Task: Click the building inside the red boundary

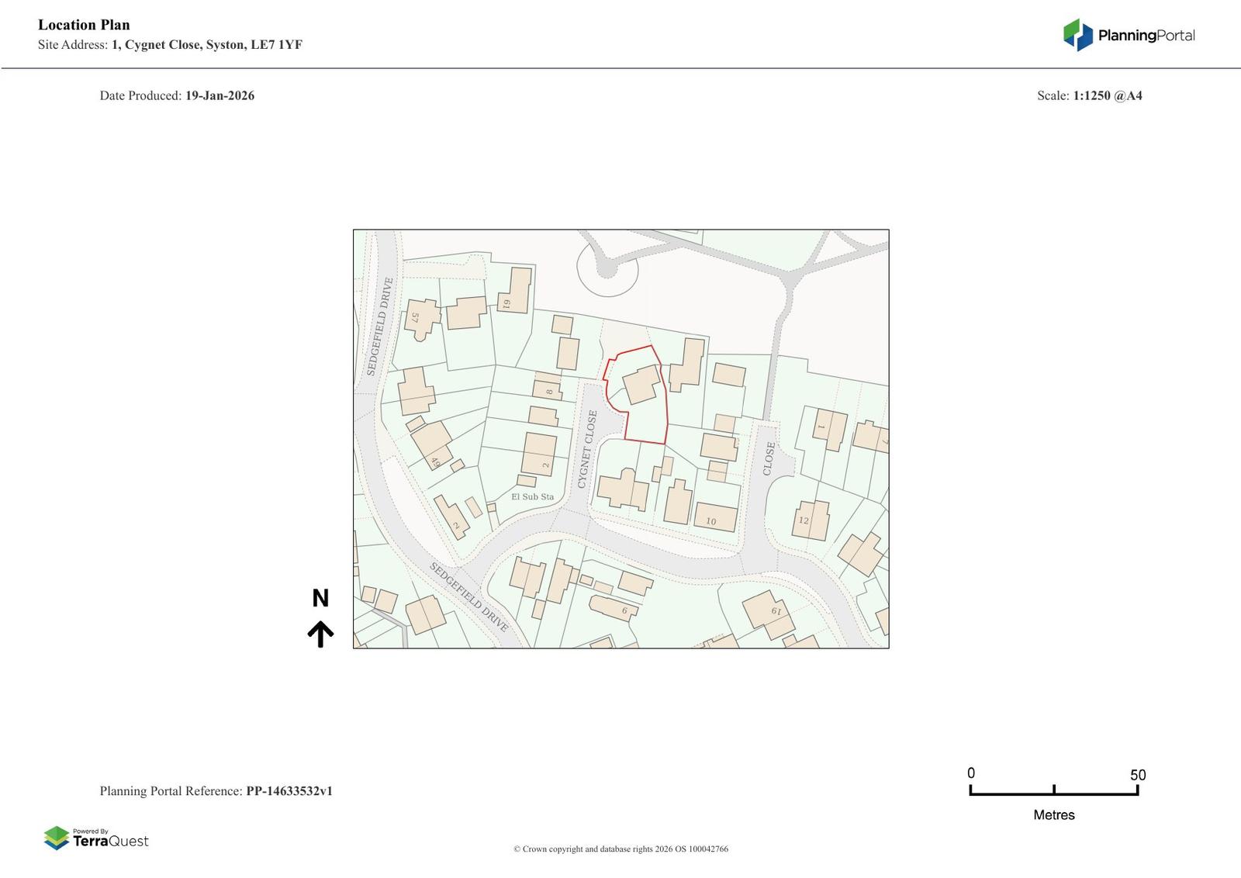Action: point(641,384)
